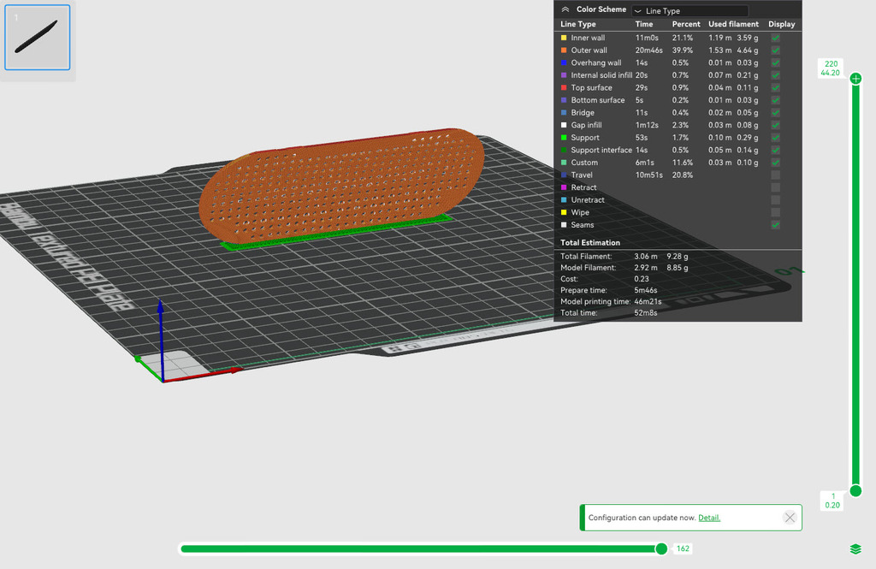
Task: Toggle Seams display checkbox
Action: (x=775, y=225)
